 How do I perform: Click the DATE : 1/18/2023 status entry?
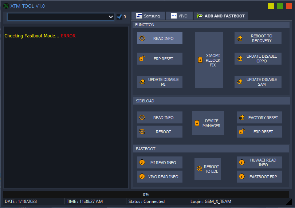(x=21, y=201)
